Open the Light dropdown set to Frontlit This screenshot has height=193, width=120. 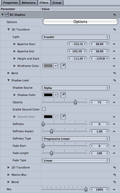(76, 37)
